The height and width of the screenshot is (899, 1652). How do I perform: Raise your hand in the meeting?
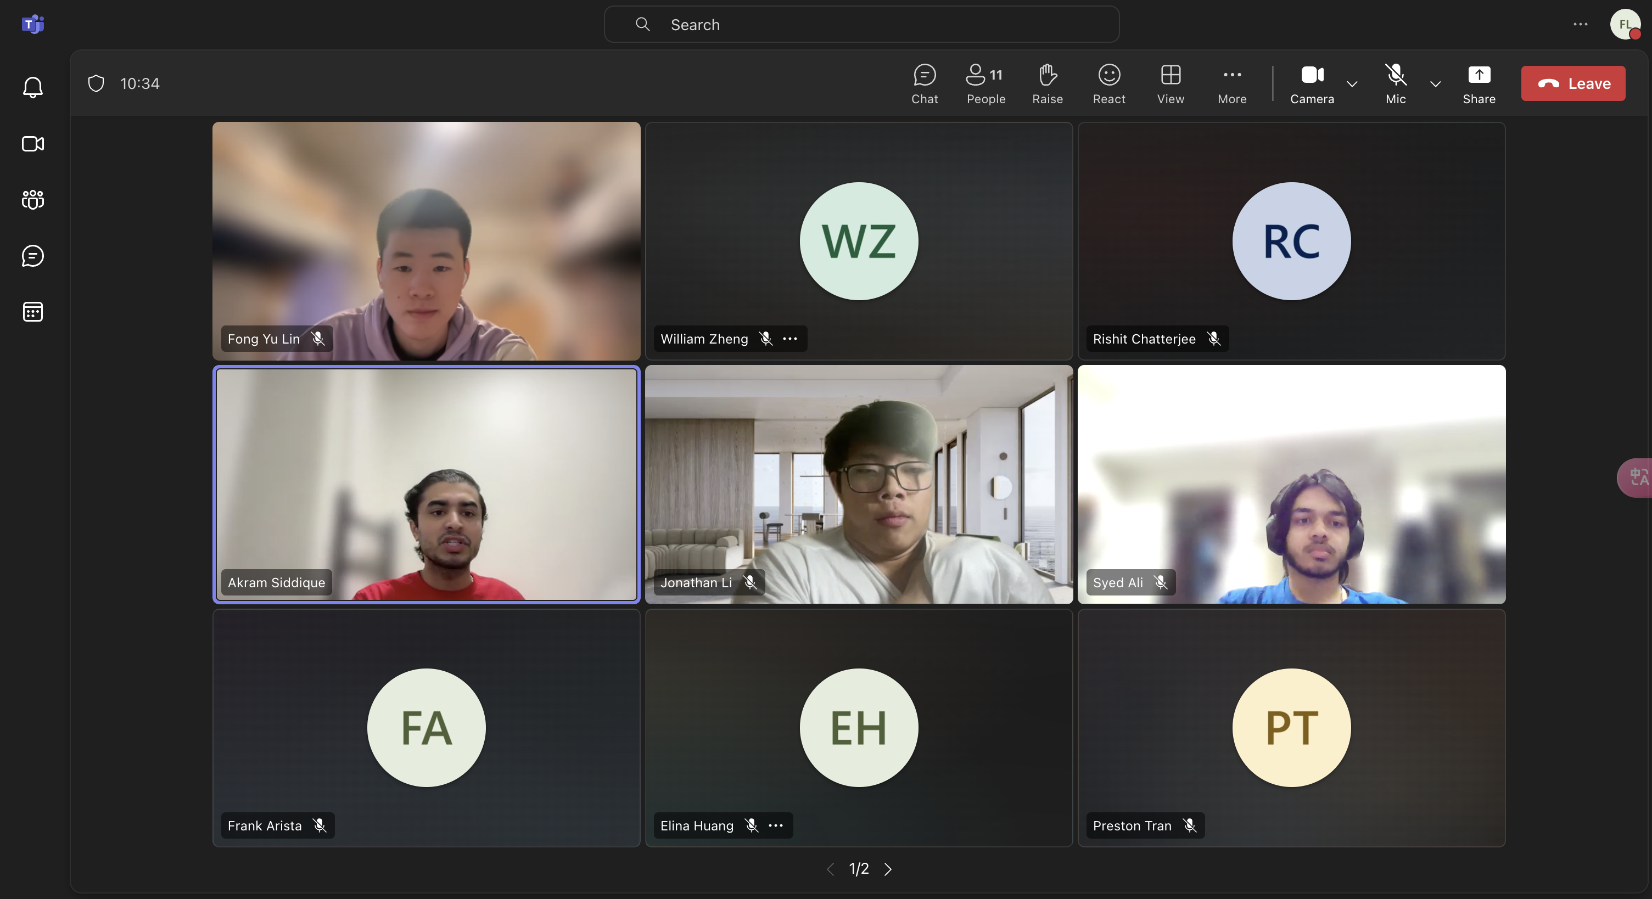click(1047, 83)
